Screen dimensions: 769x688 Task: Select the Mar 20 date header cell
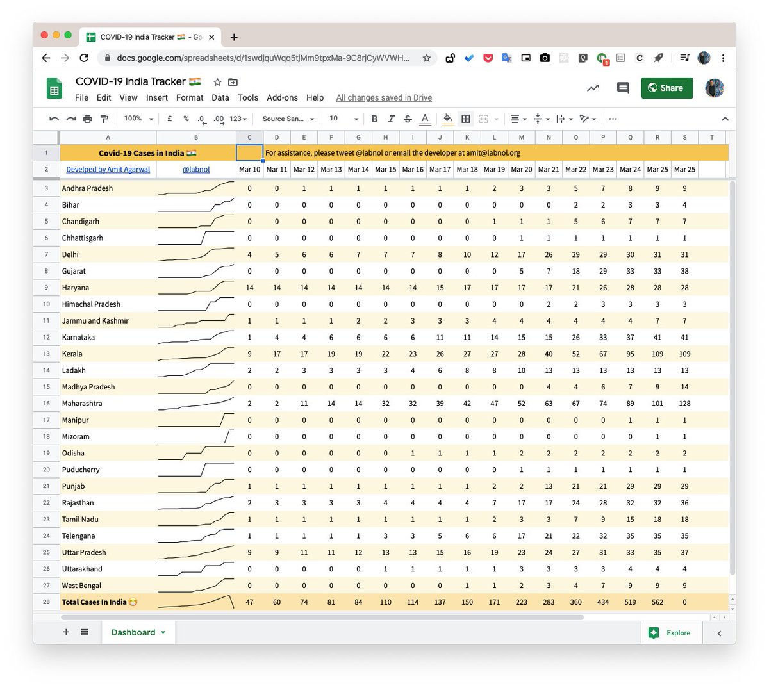[522, 170]
